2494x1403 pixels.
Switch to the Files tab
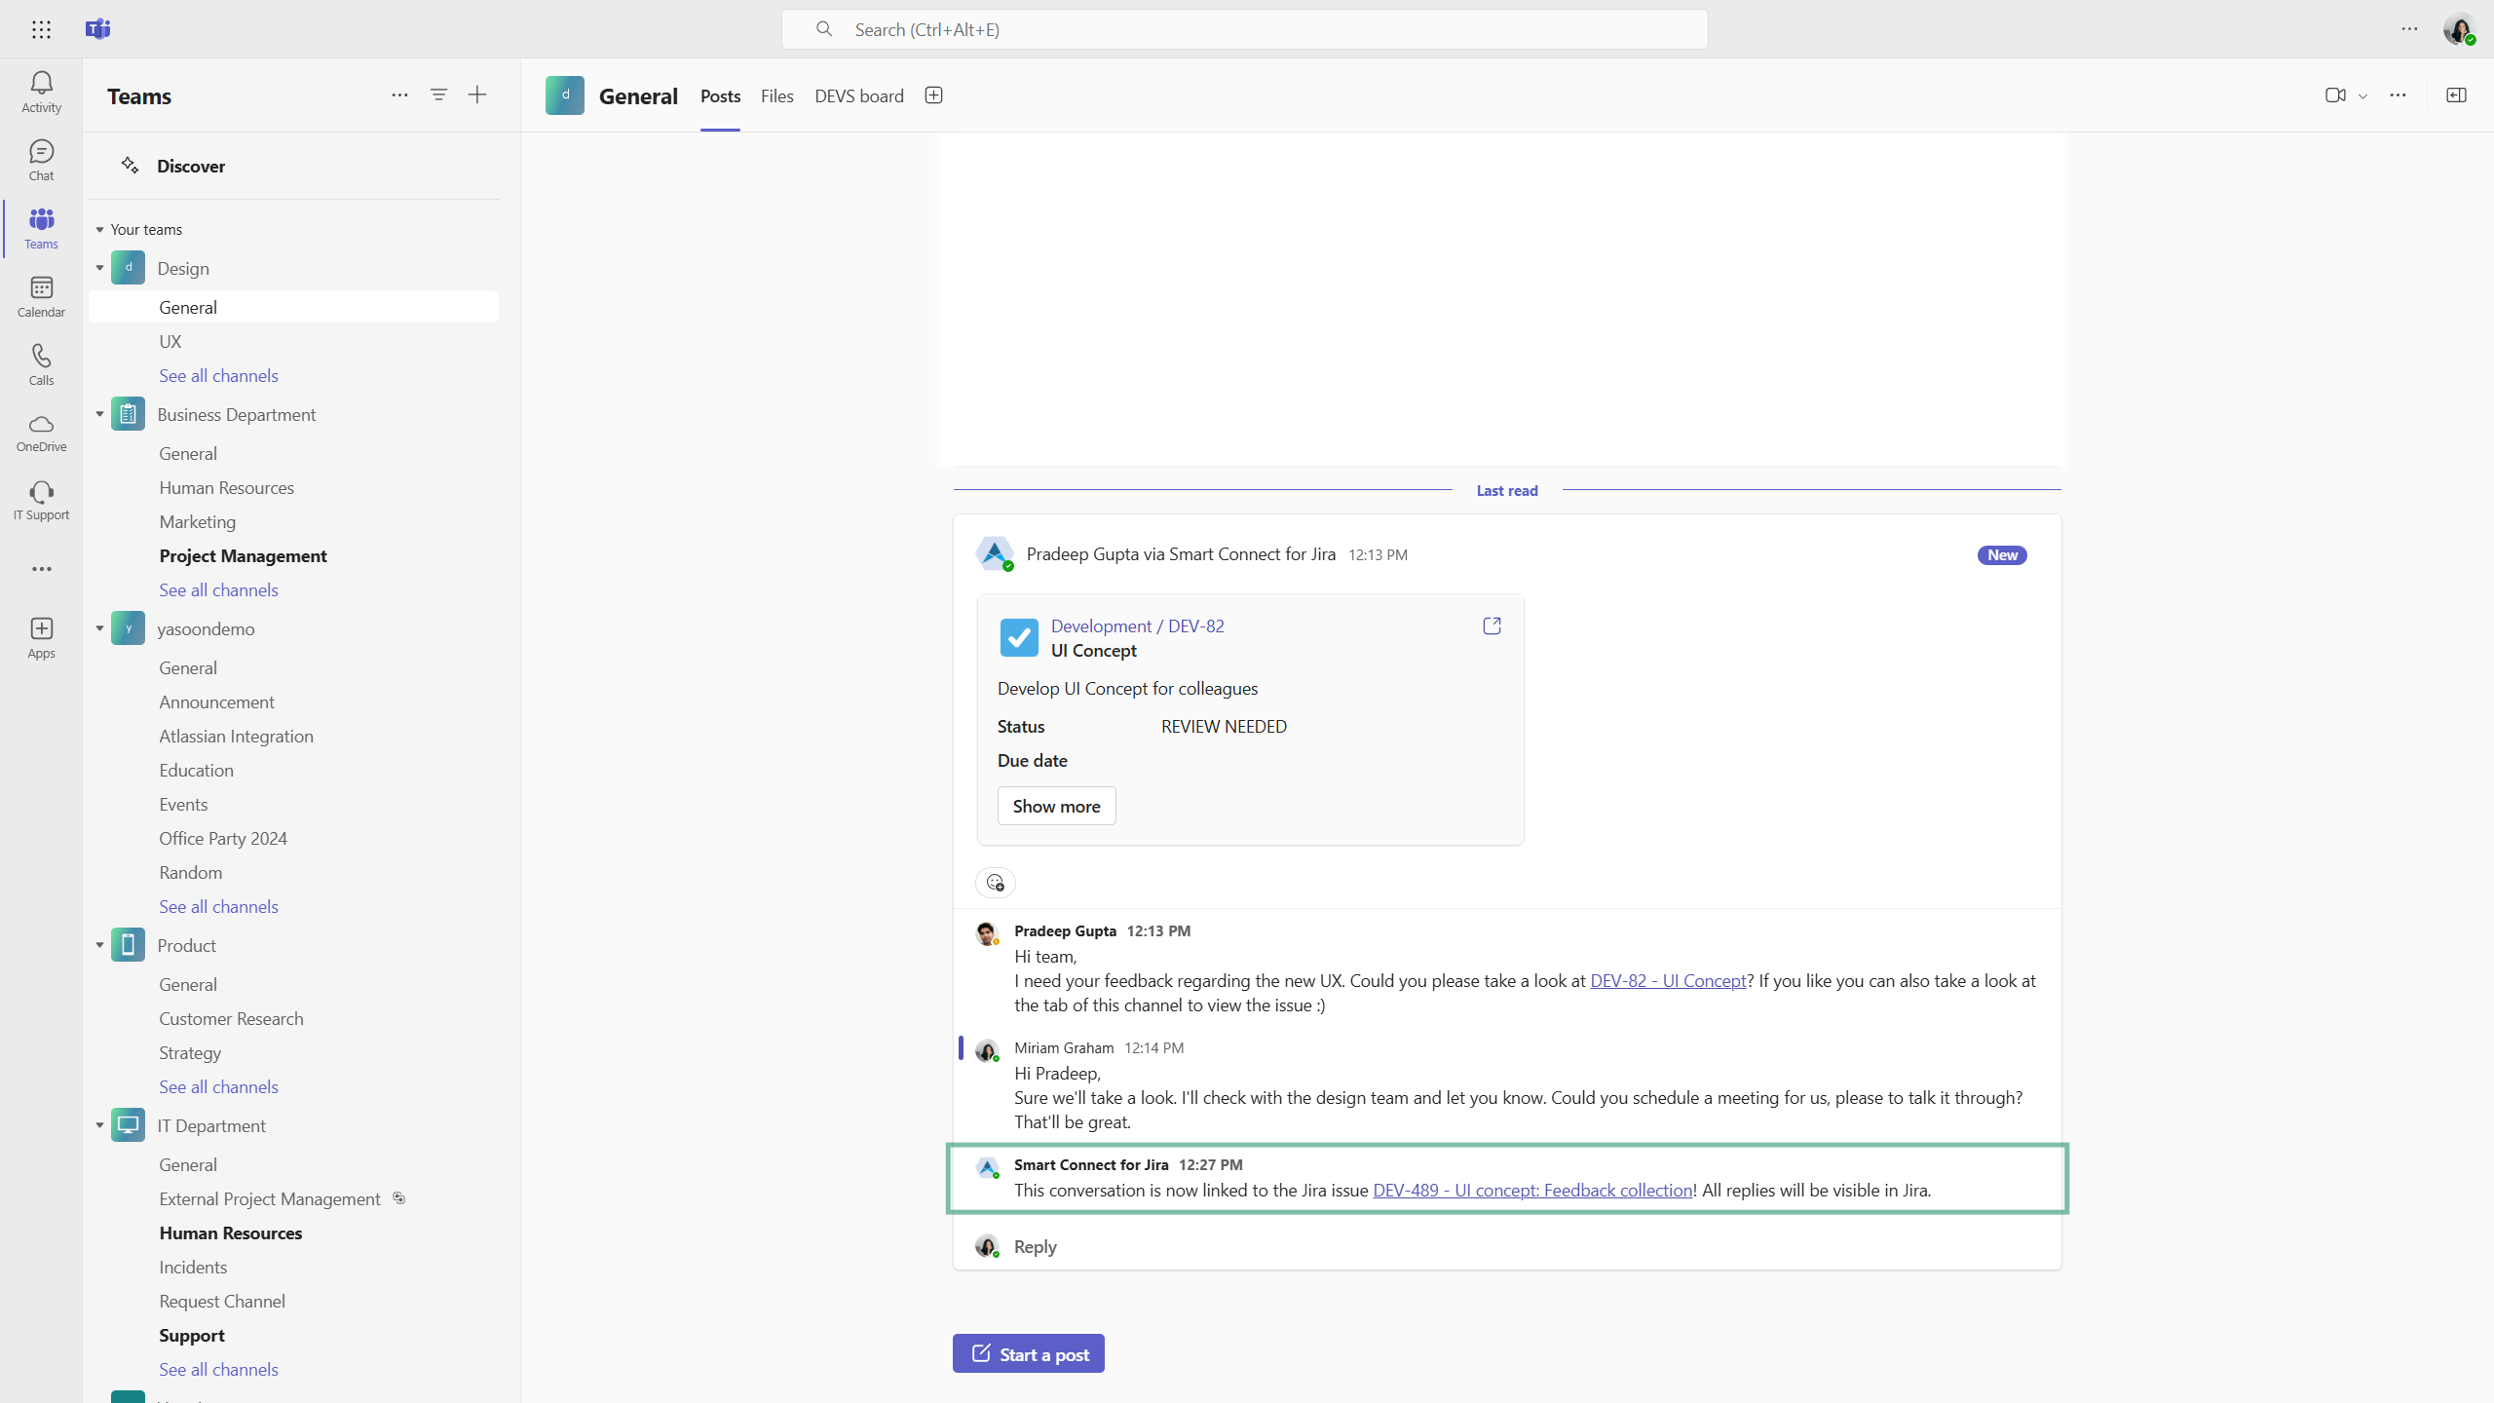pos(776,95)
